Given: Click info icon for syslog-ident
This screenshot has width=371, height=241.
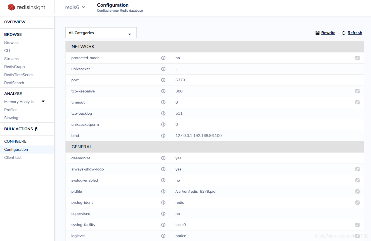Looking at the screenshot, I should click(163, 202).
